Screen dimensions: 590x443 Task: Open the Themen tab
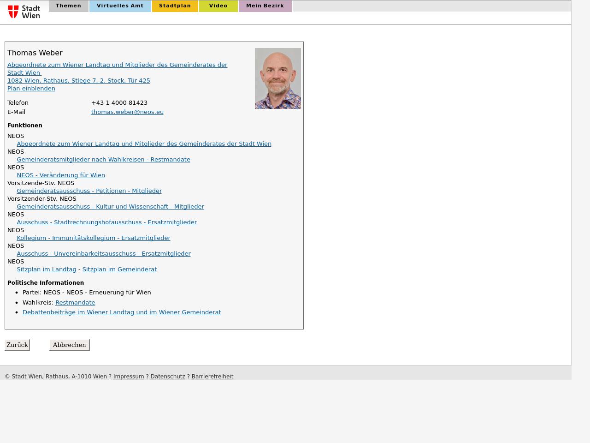[69, 6]
